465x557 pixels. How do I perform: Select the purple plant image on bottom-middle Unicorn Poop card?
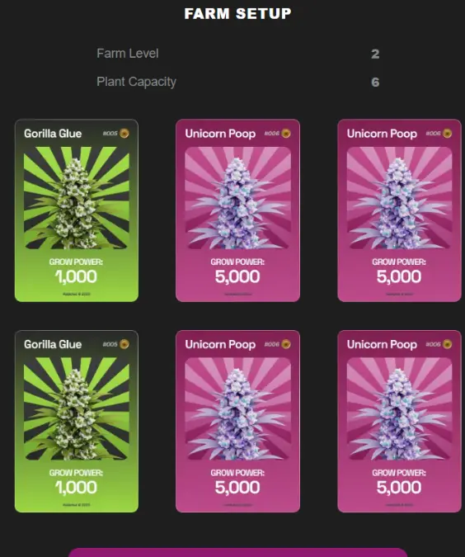point(237,408)
